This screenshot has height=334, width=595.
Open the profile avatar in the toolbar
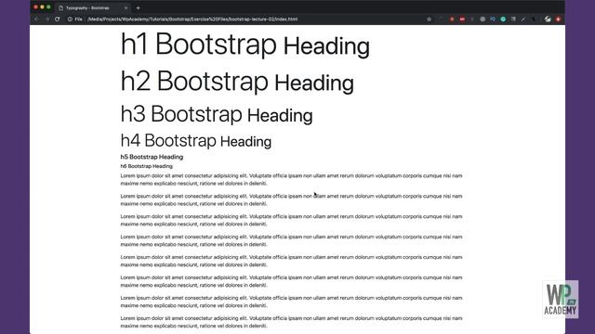pyautogui.click(x=548, y=19)
